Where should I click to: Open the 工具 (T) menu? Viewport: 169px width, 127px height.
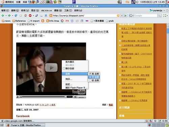pyautogui.click(x=68, y=10)
